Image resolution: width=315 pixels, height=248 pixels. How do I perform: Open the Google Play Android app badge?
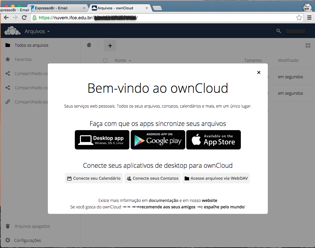click(158, 140)
